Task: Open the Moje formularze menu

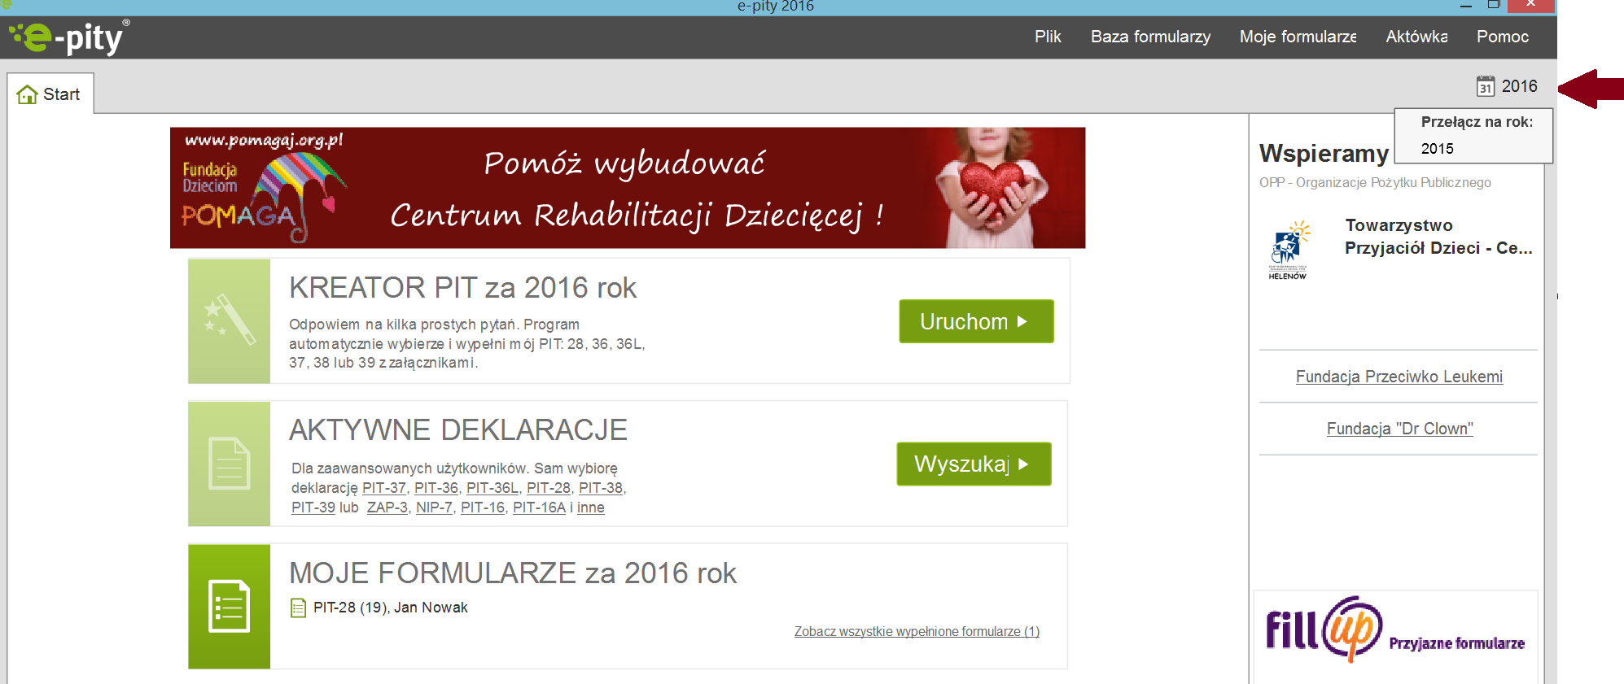Action: (x=1298, y=37)
